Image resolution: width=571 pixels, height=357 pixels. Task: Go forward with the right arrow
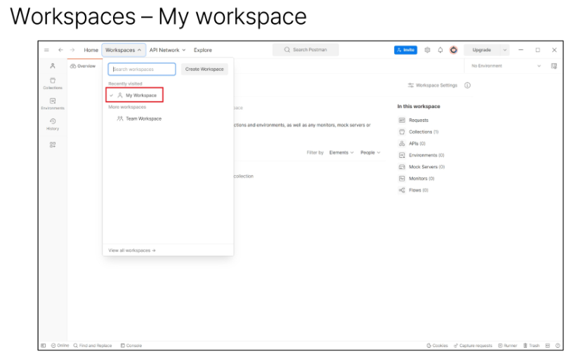[x=72, y=50]
